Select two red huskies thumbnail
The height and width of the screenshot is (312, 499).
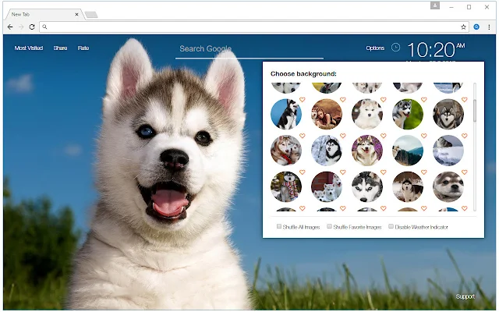(x=286, y=151)
